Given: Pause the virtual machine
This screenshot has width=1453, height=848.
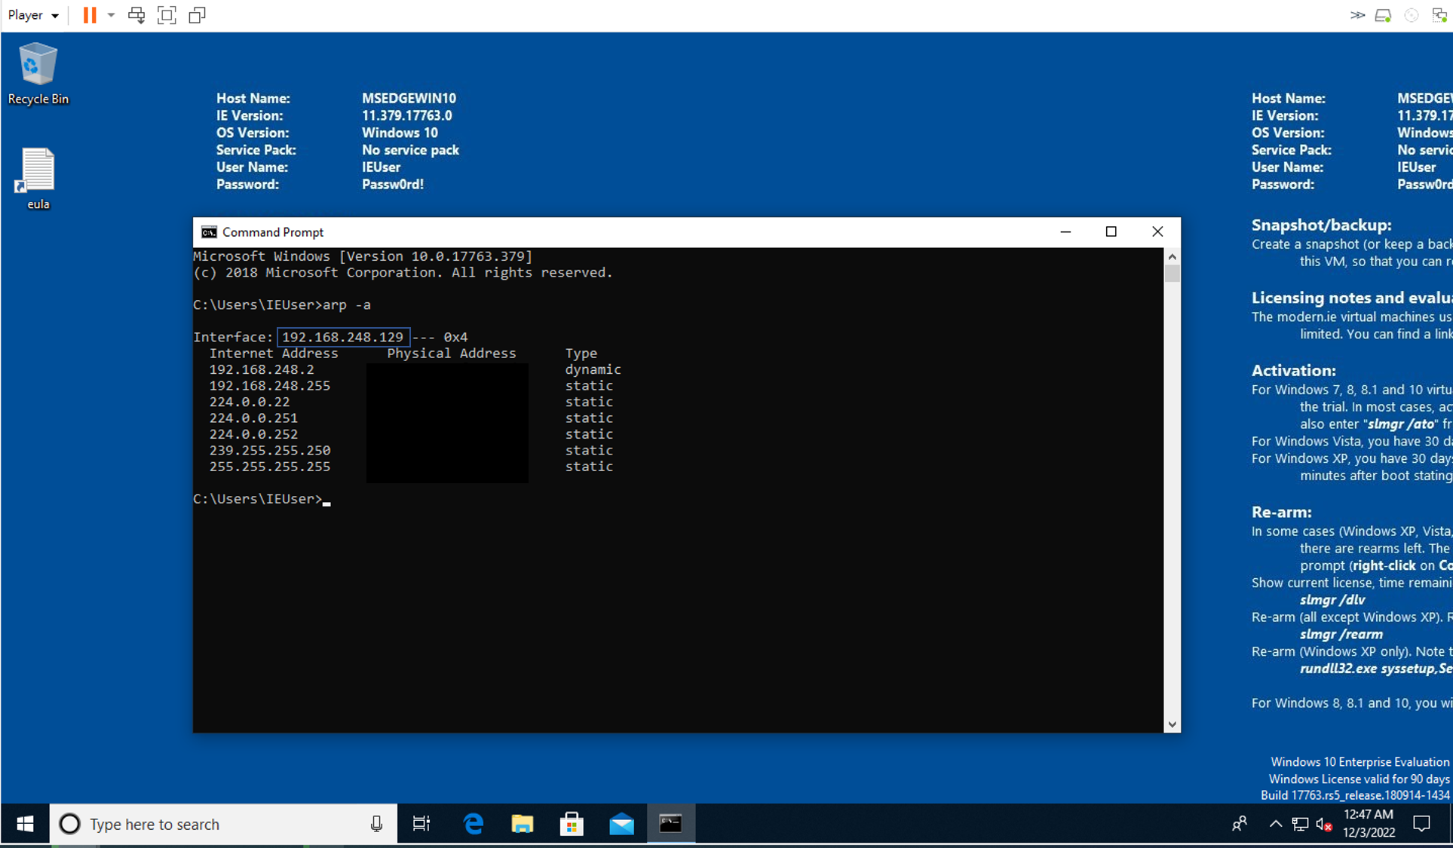Looking at the screenshot, I should coord(89,15).
